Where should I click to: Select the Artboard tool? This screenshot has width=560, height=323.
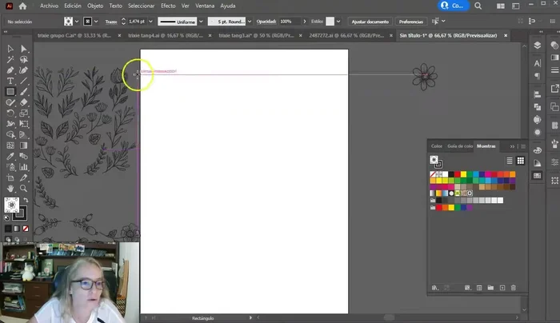click(10, 177)
